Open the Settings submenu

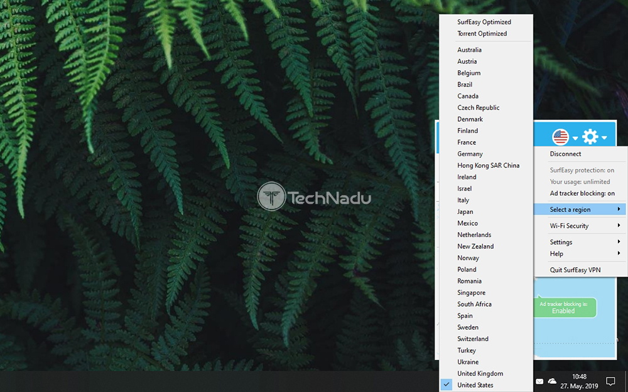pos(581,242)
